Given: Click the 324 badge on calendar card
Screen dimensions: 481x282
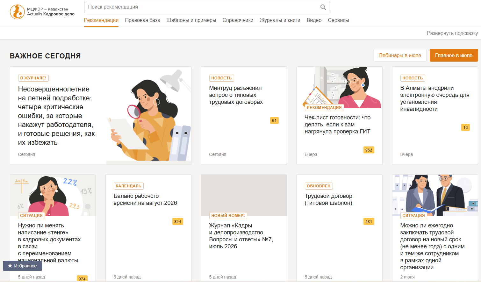Looking at the screenshot, I should [177, 221].
